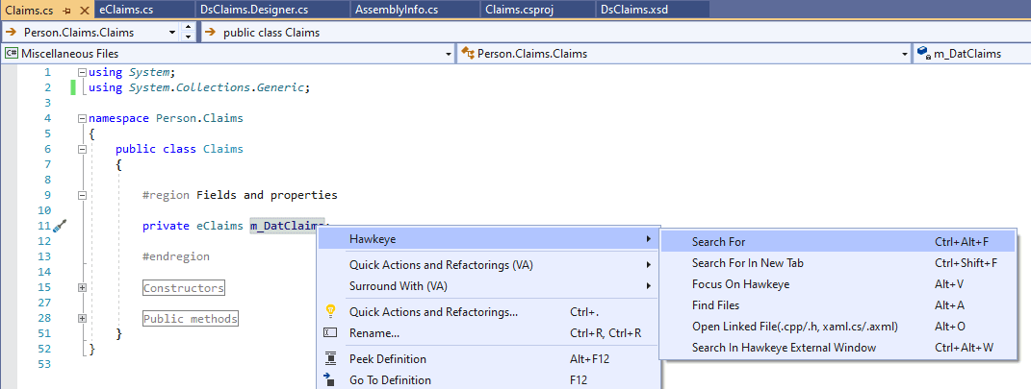Screen dimensions: 1031x389
Task: Pin the Claims.cs tab with pin icon
Action: click(x=66, y=10)
